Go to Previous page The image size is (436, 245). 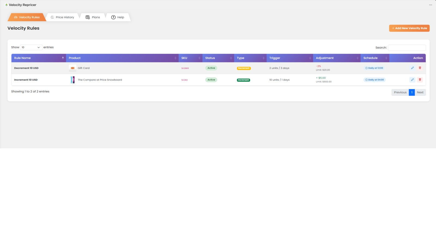coord(400,92)
